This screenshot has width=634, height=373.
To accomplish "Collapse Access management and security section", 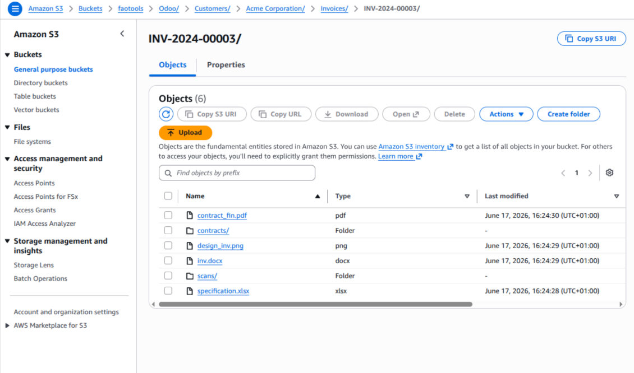I will tap(7, 159).
